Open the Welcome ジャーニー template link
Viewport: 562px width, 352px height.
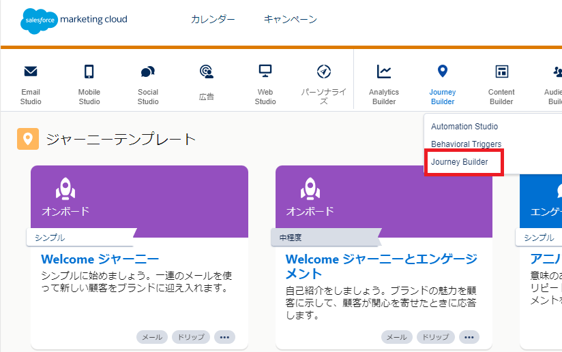tap(100, 259)
